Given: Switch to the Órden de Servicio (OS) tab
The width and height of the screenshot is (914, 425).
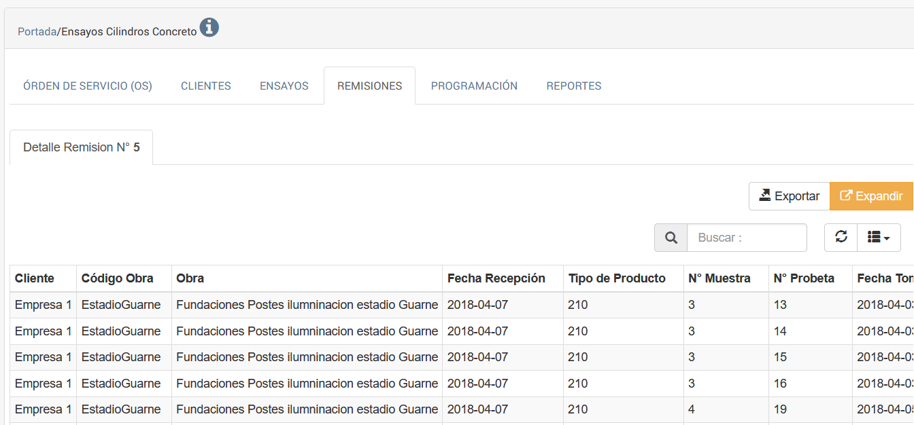Looking at the screenshot, I should (x=88, y=86).
